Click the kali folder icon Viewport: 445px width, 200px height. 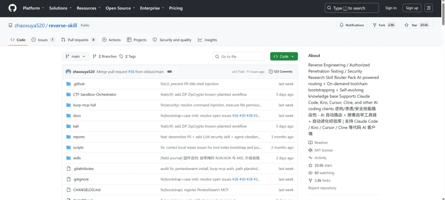pyautogui.click(x=68, y=126)
